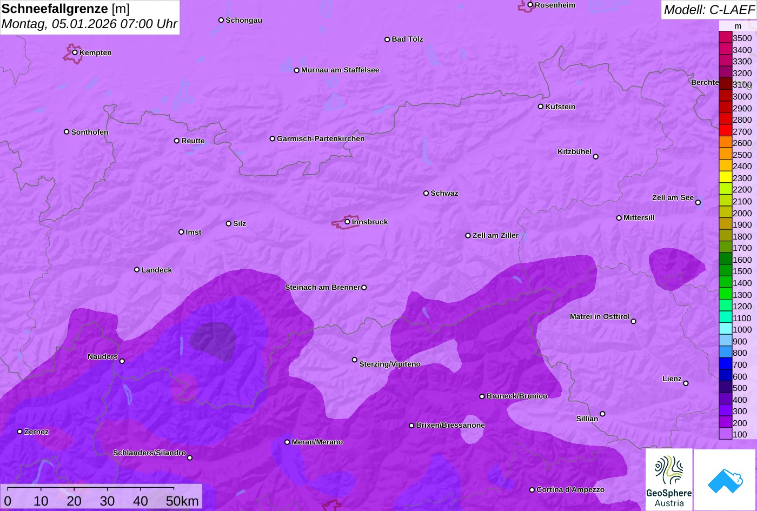Click the Schwaz marker dot
Viewport: 757px width, 511px height.
click(426, 193)
